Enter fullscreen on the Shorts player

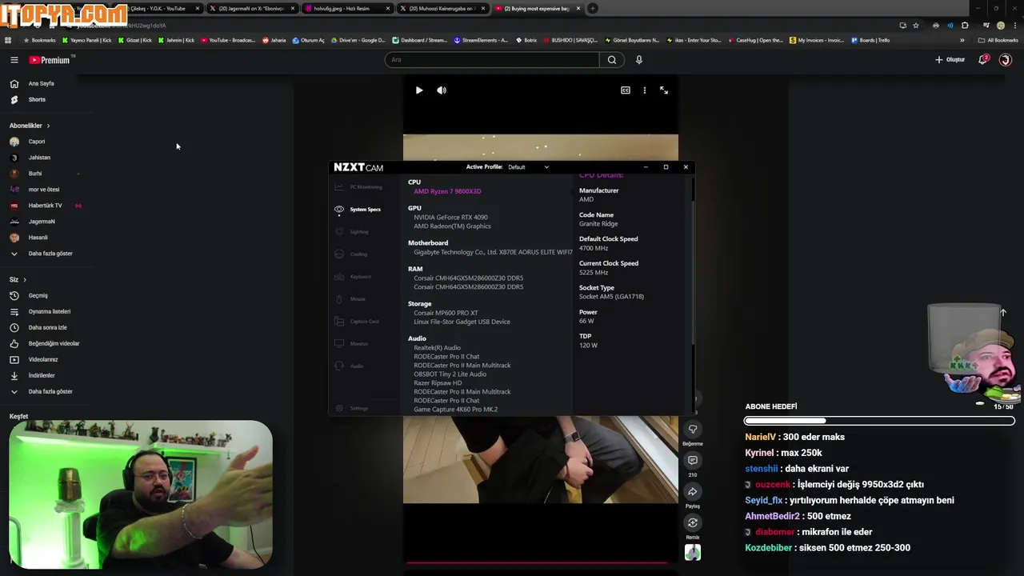tap(664, 90)
